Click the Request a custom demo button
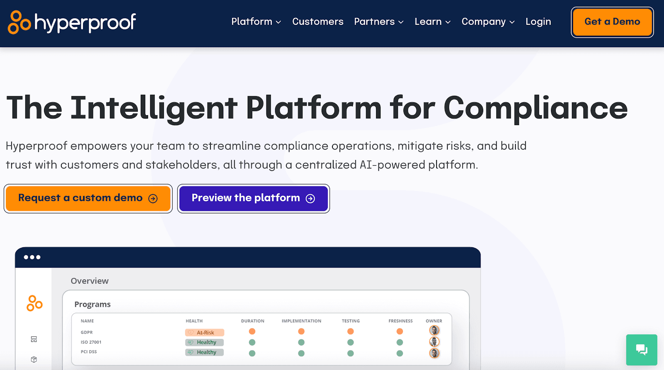This screenshot has height=370, width=664. 88,198
